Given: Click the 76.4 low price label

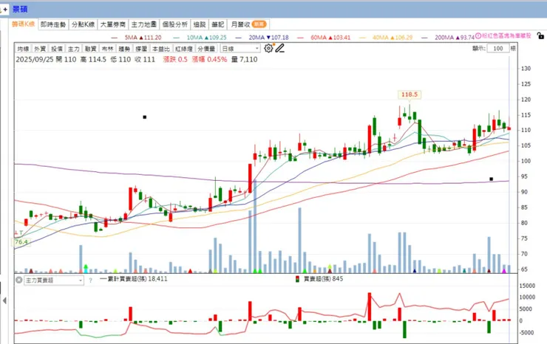Looking at the screenshot, I should [x=21, y=242].
